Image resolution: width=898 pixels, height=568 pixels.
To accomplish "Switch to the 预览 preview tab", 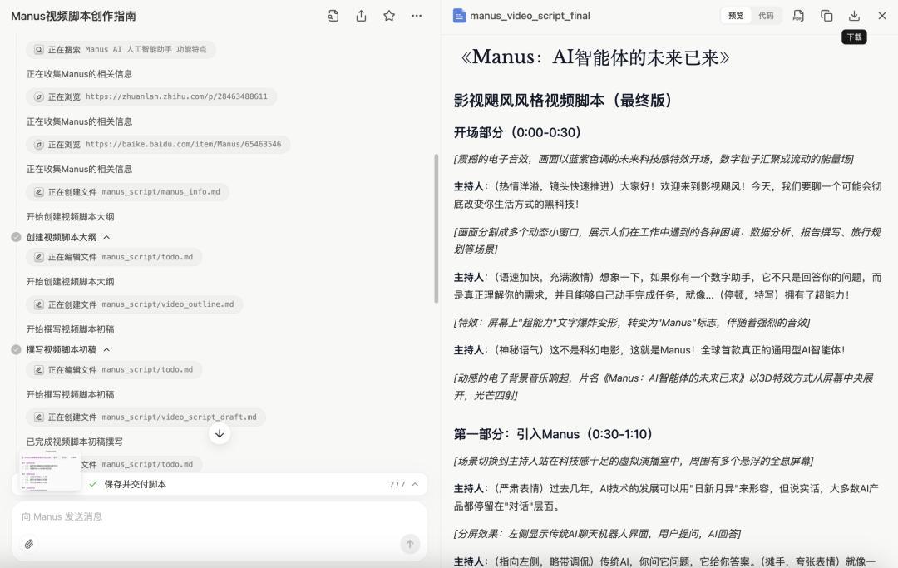I will coord(736,16).
